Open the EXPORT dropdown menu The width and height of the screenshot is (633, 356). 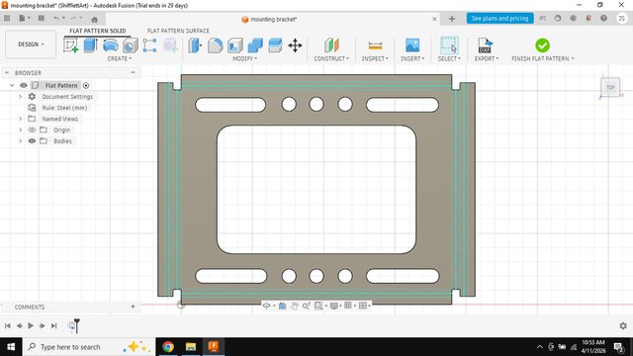coord(487,58)
